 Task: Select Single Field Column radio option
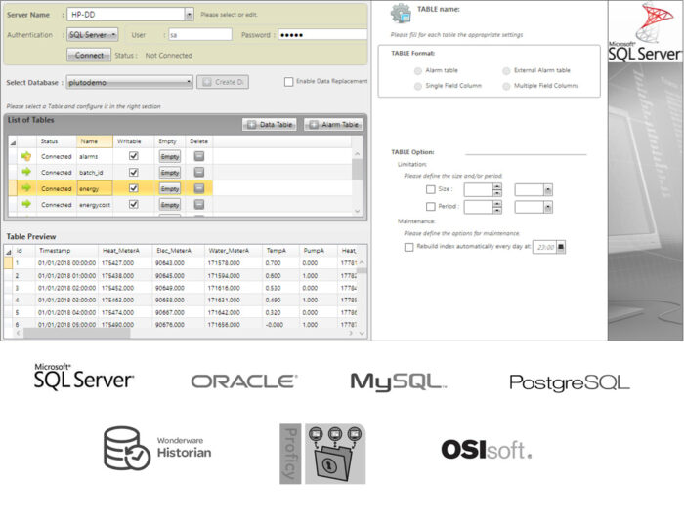[418, 86]
